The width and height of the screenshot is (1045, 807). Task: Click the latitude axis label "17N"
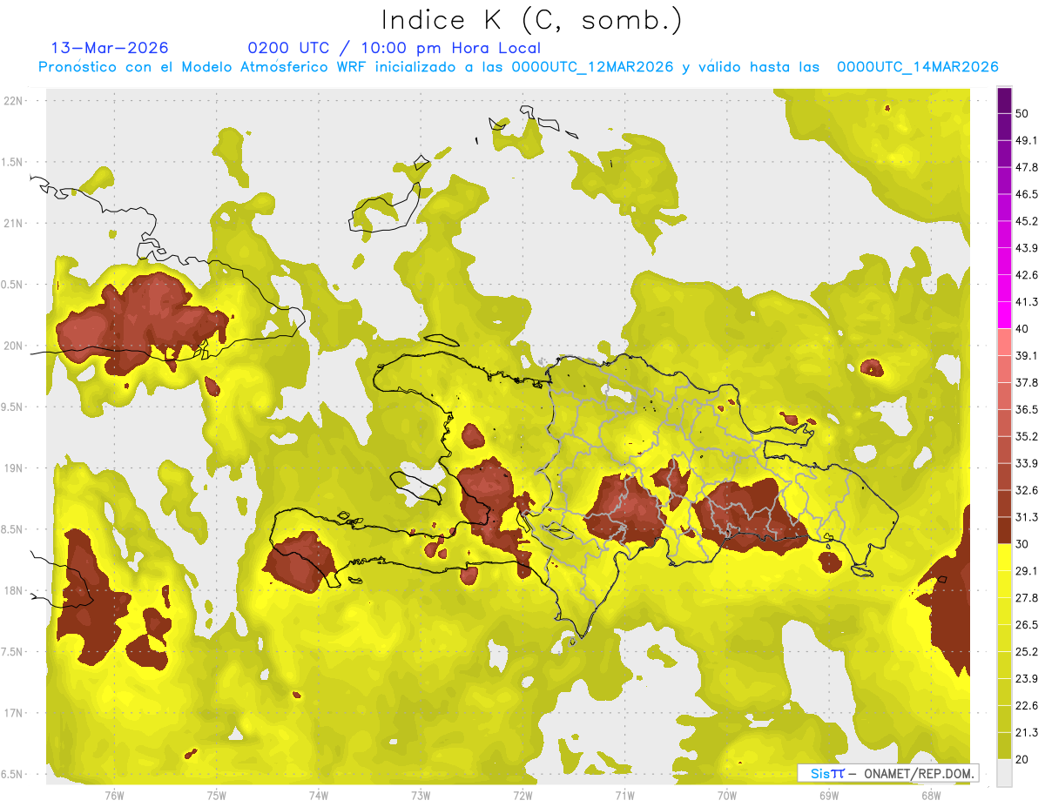[14, 714]
